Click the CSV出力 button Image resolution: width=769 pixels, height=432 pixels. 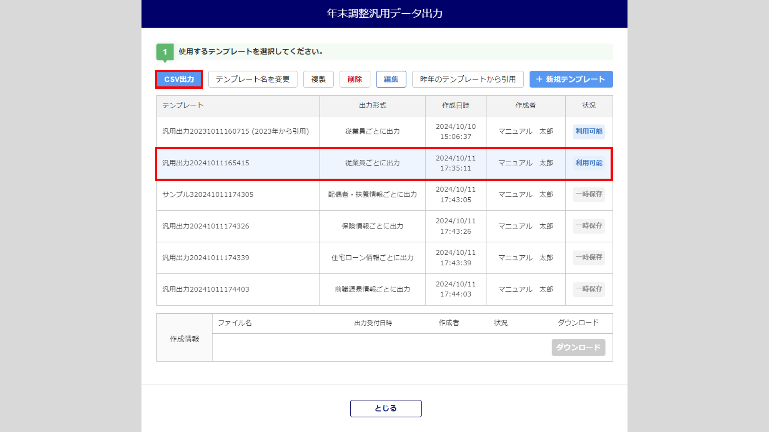tap(179, 79)
